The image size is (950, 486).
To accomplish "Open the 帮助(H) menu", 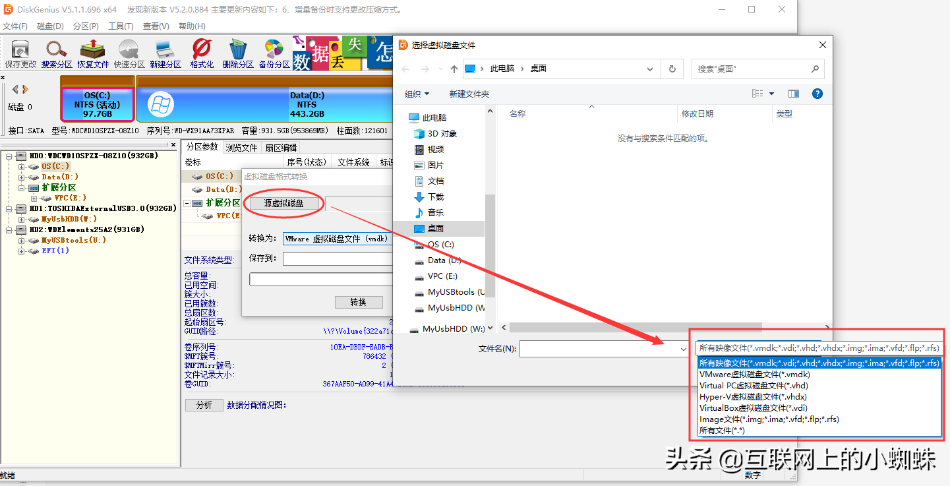I will pos(192,26).
